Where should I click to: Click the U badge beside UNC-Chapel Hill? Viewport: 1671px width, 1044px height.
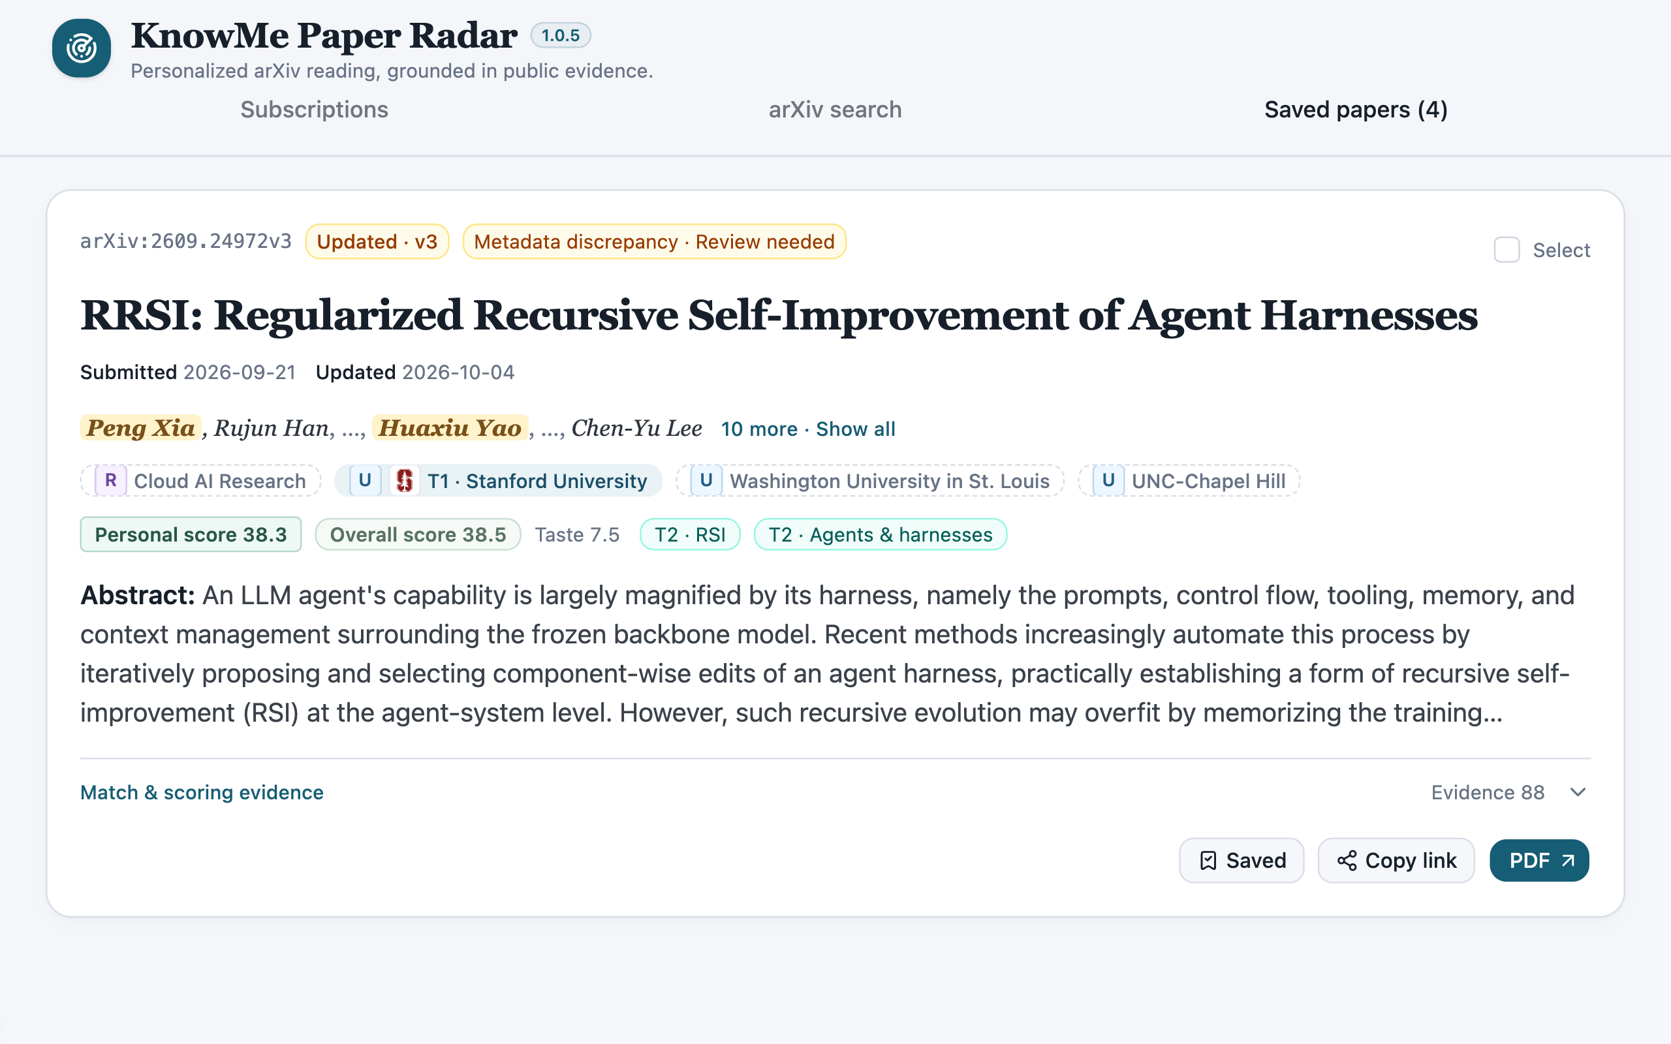[x=1108, y=481]
